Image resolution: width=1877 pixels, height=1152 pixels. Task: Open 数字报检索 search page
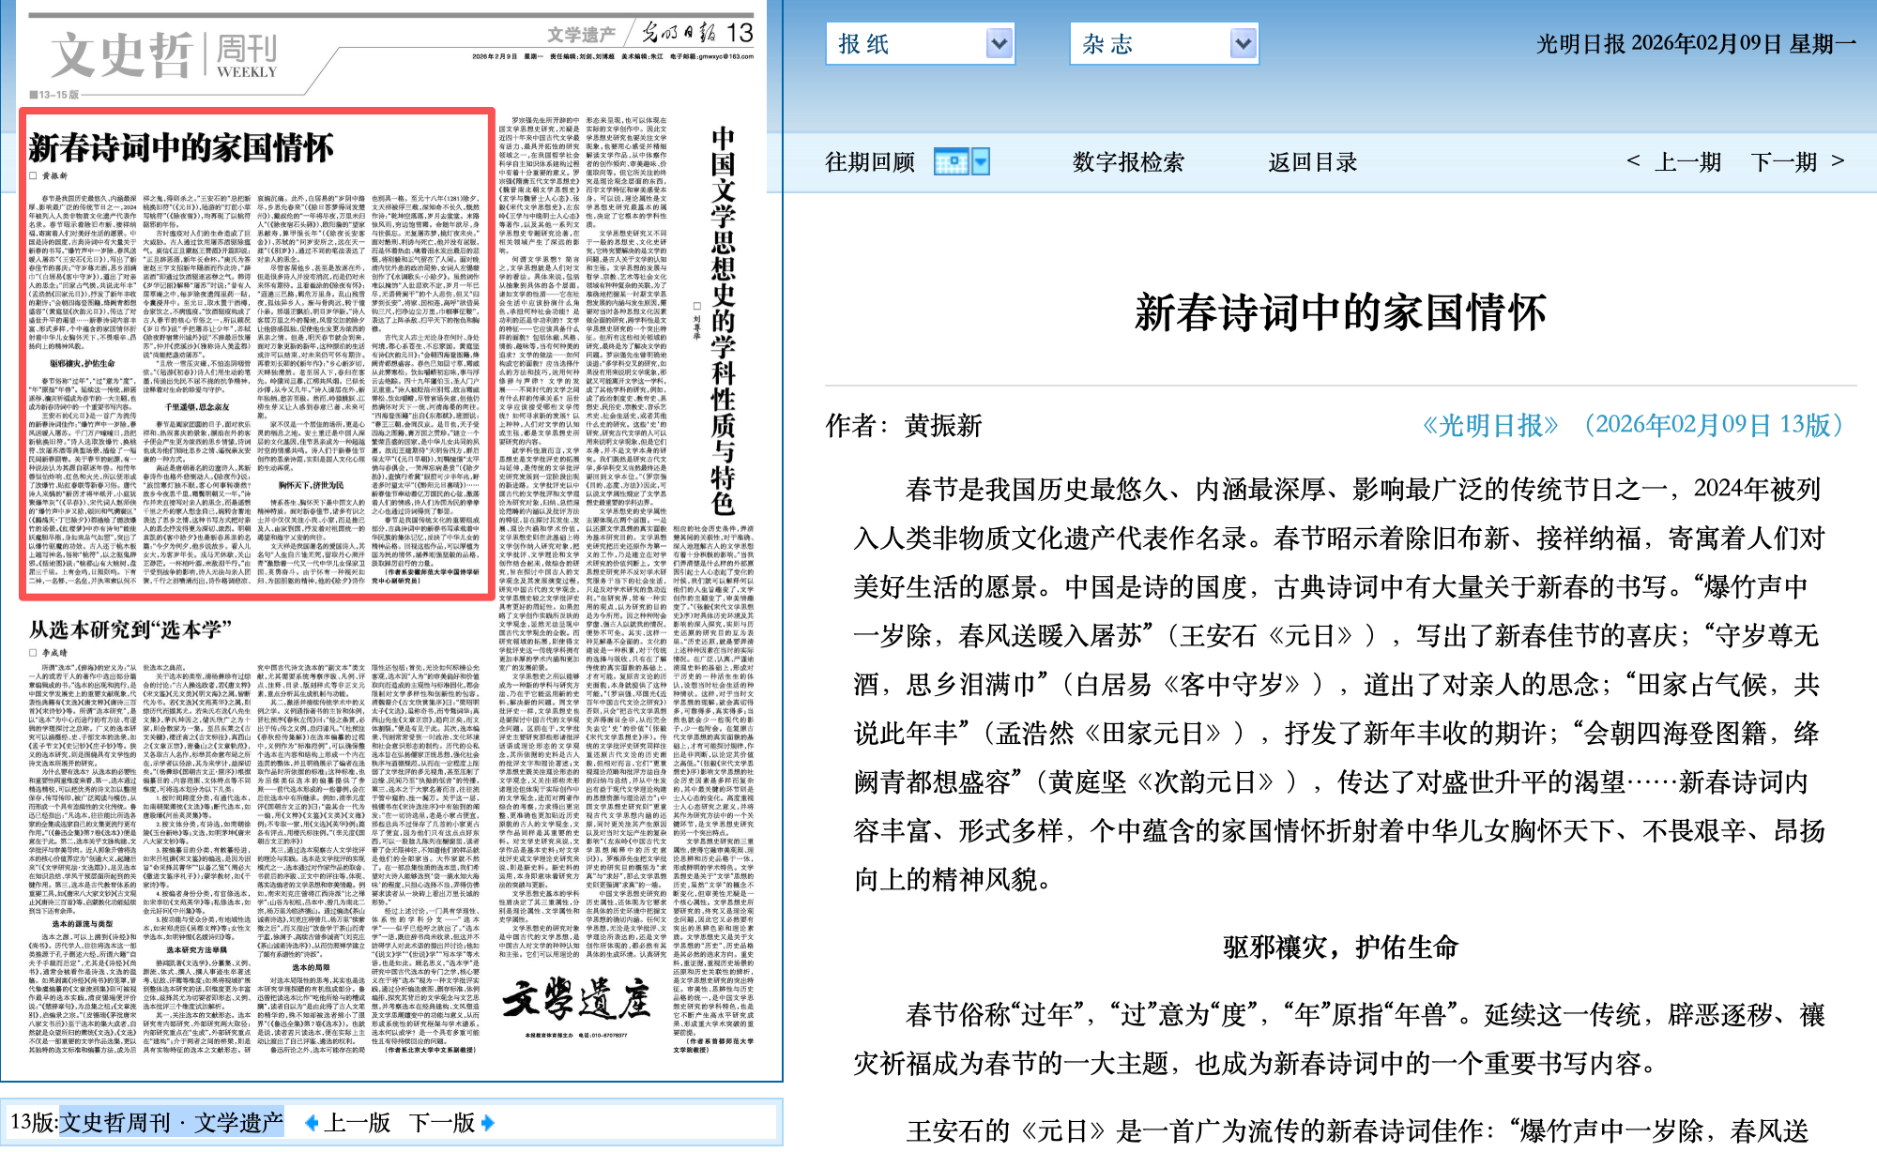click(x=1128, y=162)
